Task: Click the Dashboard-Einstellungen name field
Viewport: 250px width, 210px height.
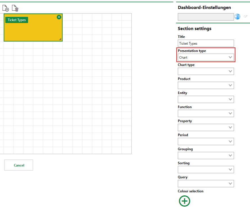Action: (x=206, y=17)
